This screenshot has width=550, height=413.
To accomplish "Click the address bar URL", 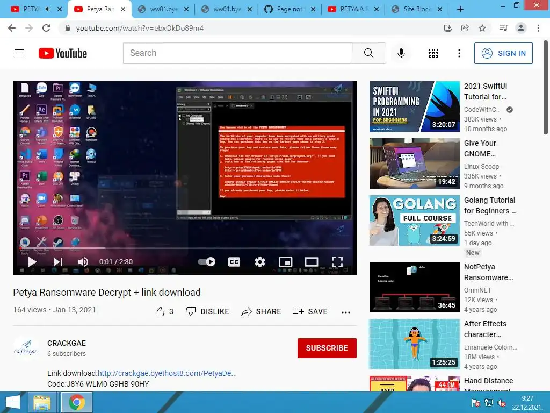I will pyautogui.click(x=140, y=28).
